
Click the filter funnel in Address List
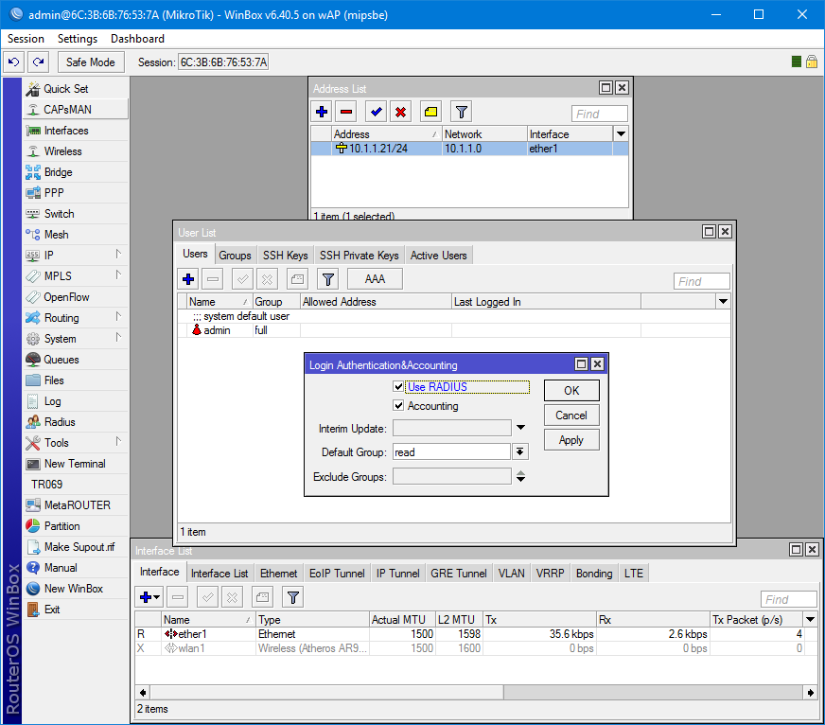coord(462,112)
